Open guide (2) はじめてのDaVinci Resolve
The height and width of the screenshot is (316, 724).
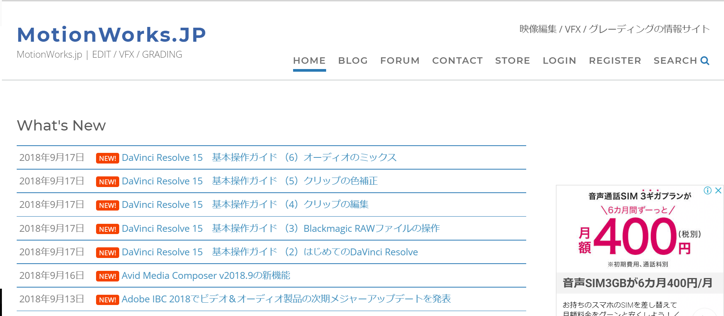(x=270, y=252)
